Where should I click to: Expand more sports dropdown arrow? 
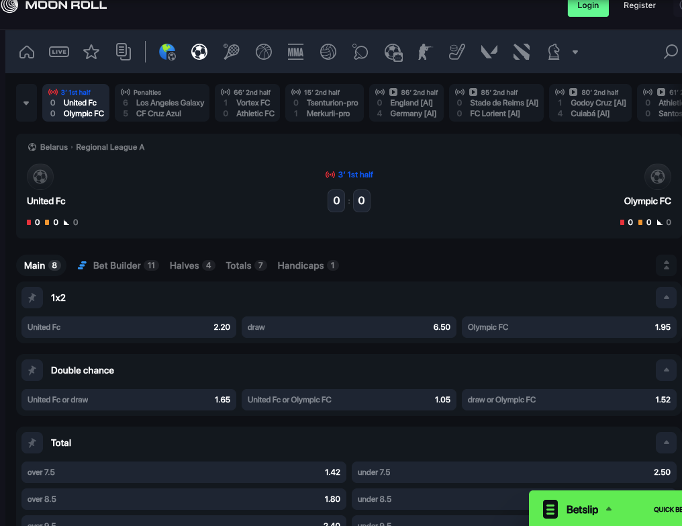tap(575, 52)
